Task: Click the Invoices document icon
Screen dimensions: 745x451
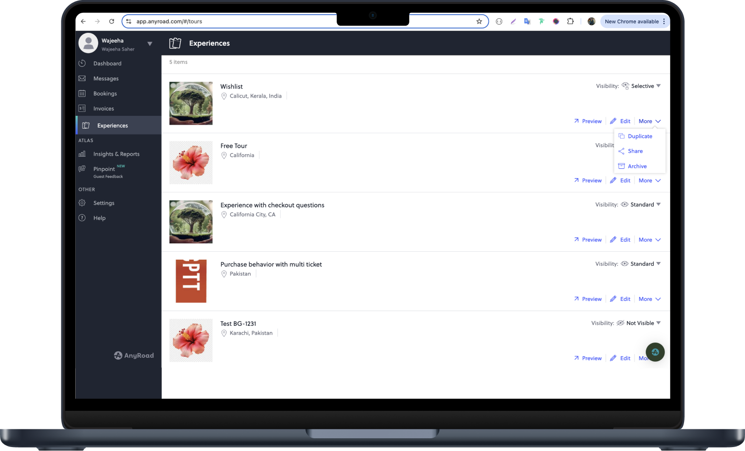Action: pos(82,108)
